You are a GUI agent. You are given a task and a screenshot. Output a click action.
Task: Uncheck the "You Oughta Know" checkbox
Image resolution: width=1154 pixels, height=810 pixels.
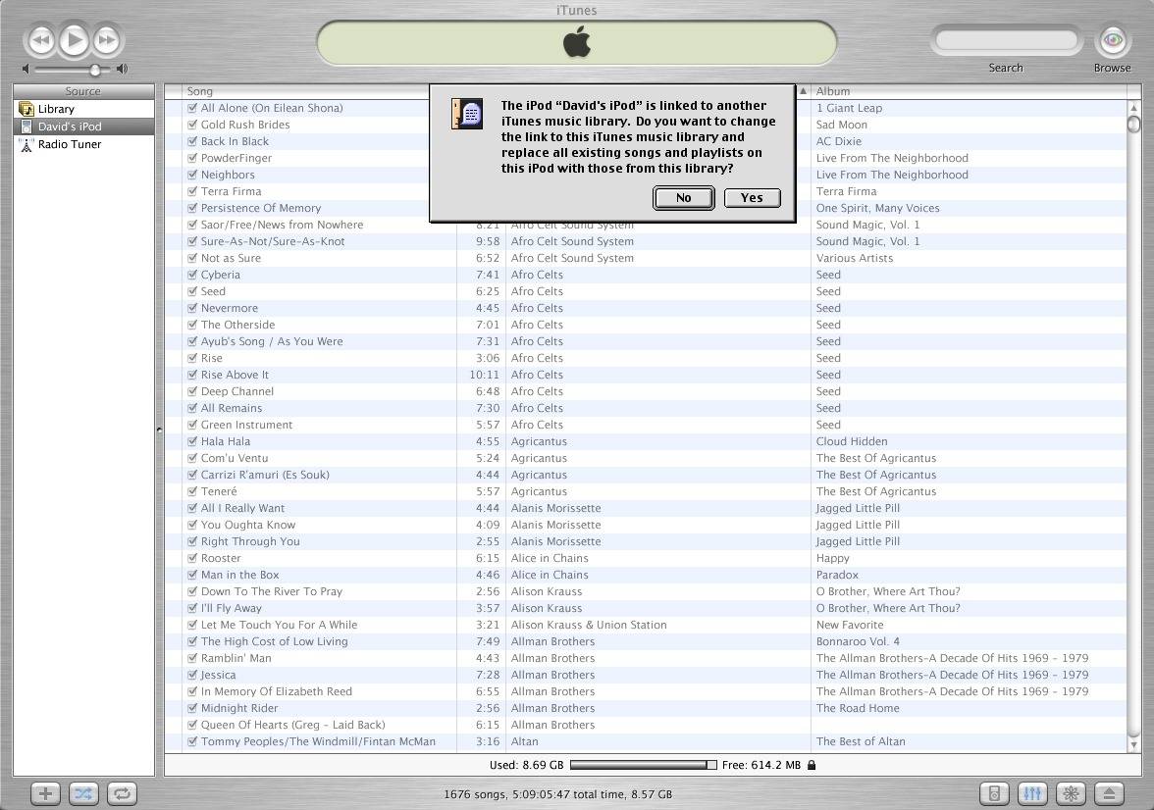(x=192, y=525)
